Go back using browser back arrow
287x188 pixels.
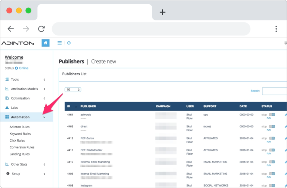pos(11,29)
